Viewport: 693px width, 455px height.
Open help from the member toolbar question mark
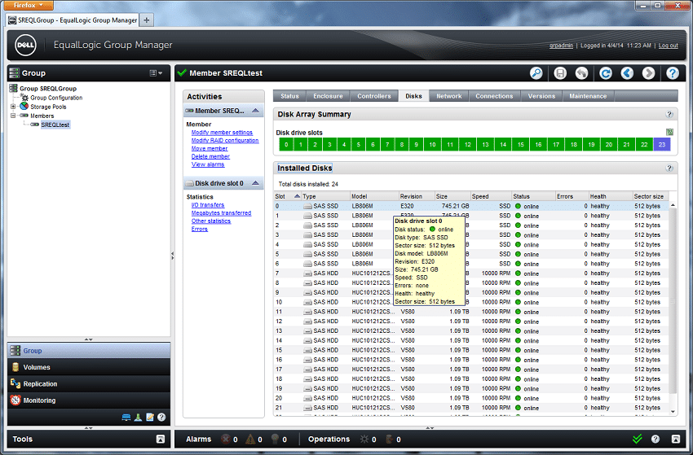point(673,73)
